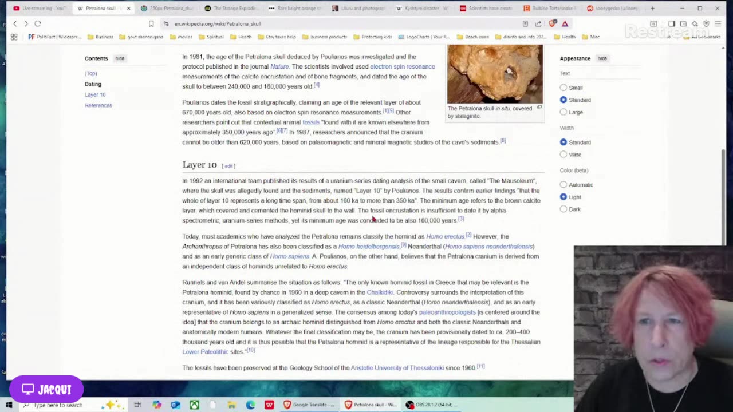Screen dimensions: 733x412
Task: Open Task View on the taskbar
Action: 137,405
